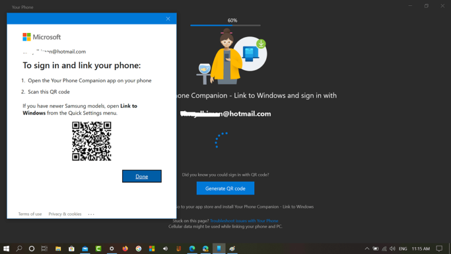Image resolution: width=451 pixels, height=254 pixels.
Task: Open the Action Center notifications icon
Action: coord(439,249)
